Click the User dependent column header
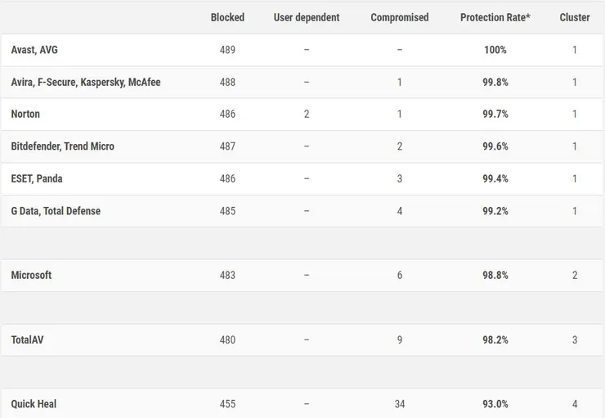605x418 pixels. (x=306, y=17)
